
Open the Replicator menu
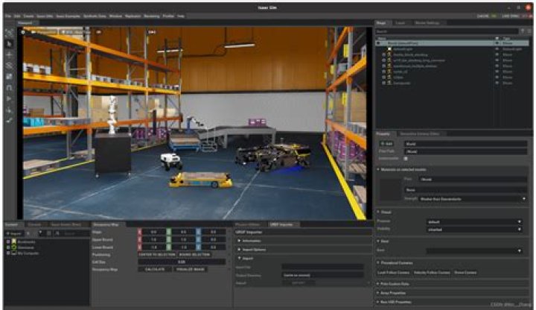click(x=133, y=16)
